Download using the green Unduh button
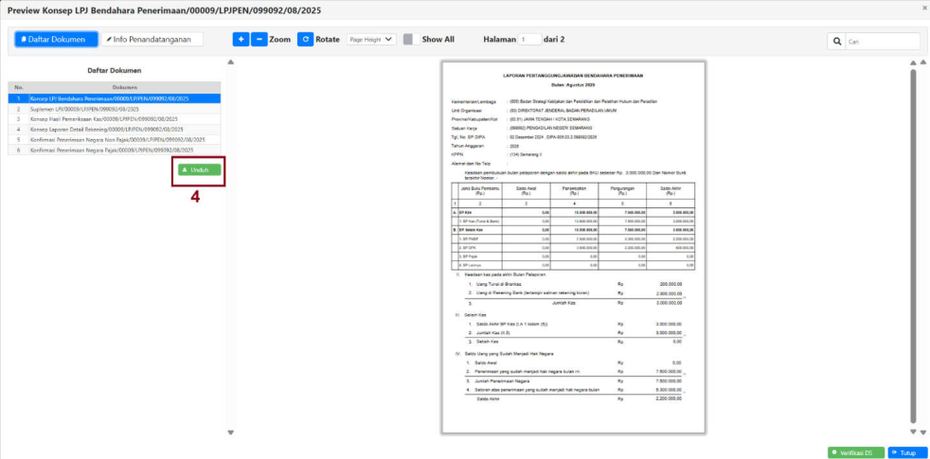The image size is (930, 459). (199, 169)
